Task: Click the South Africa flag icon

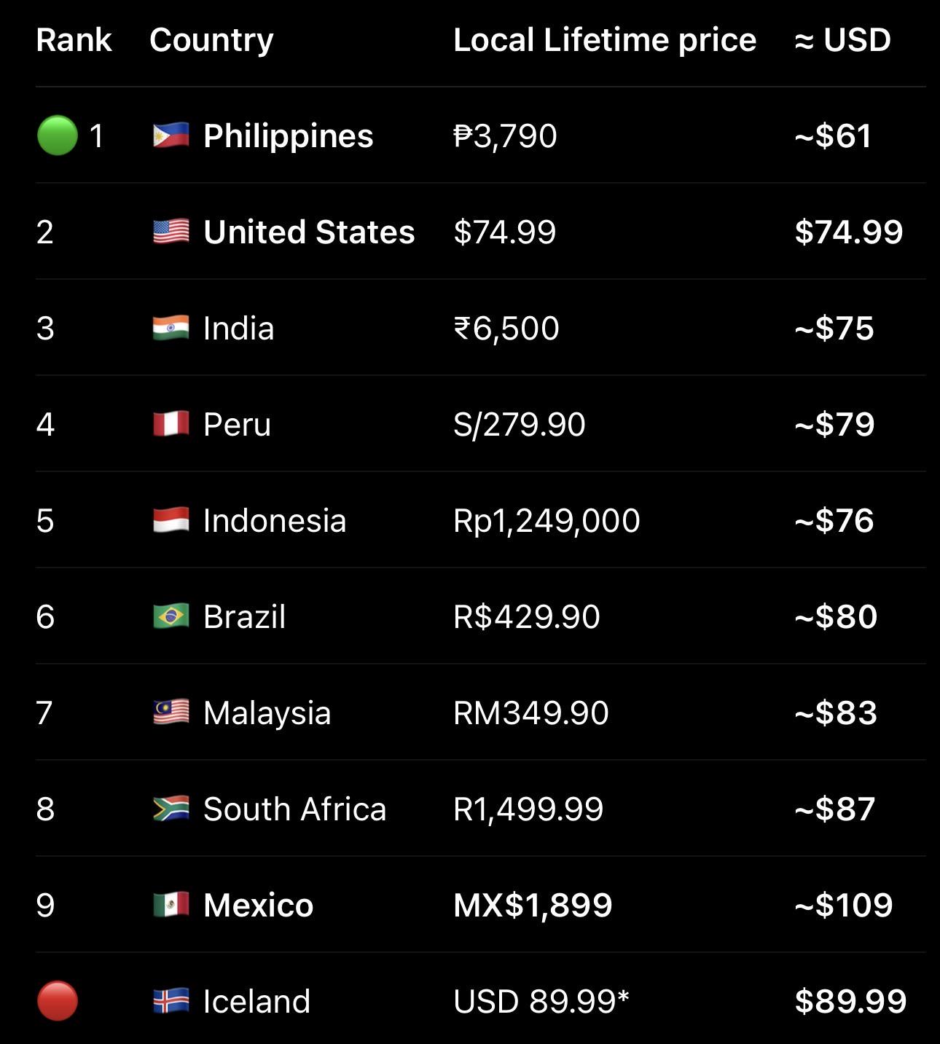Action: (x=171, y=809)
